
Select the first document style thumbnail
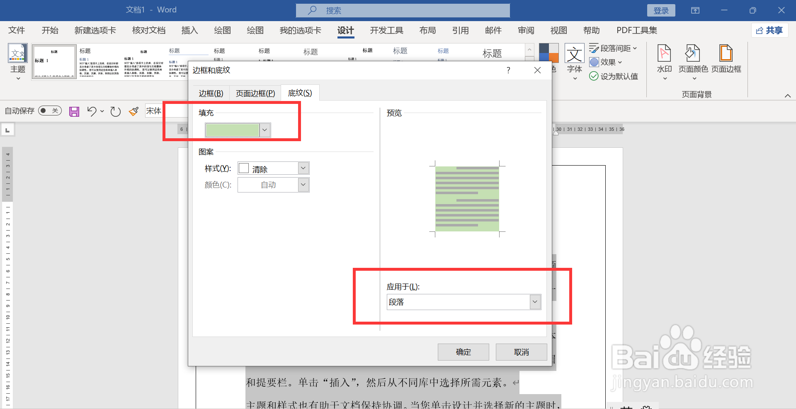[x=54, y=62]
